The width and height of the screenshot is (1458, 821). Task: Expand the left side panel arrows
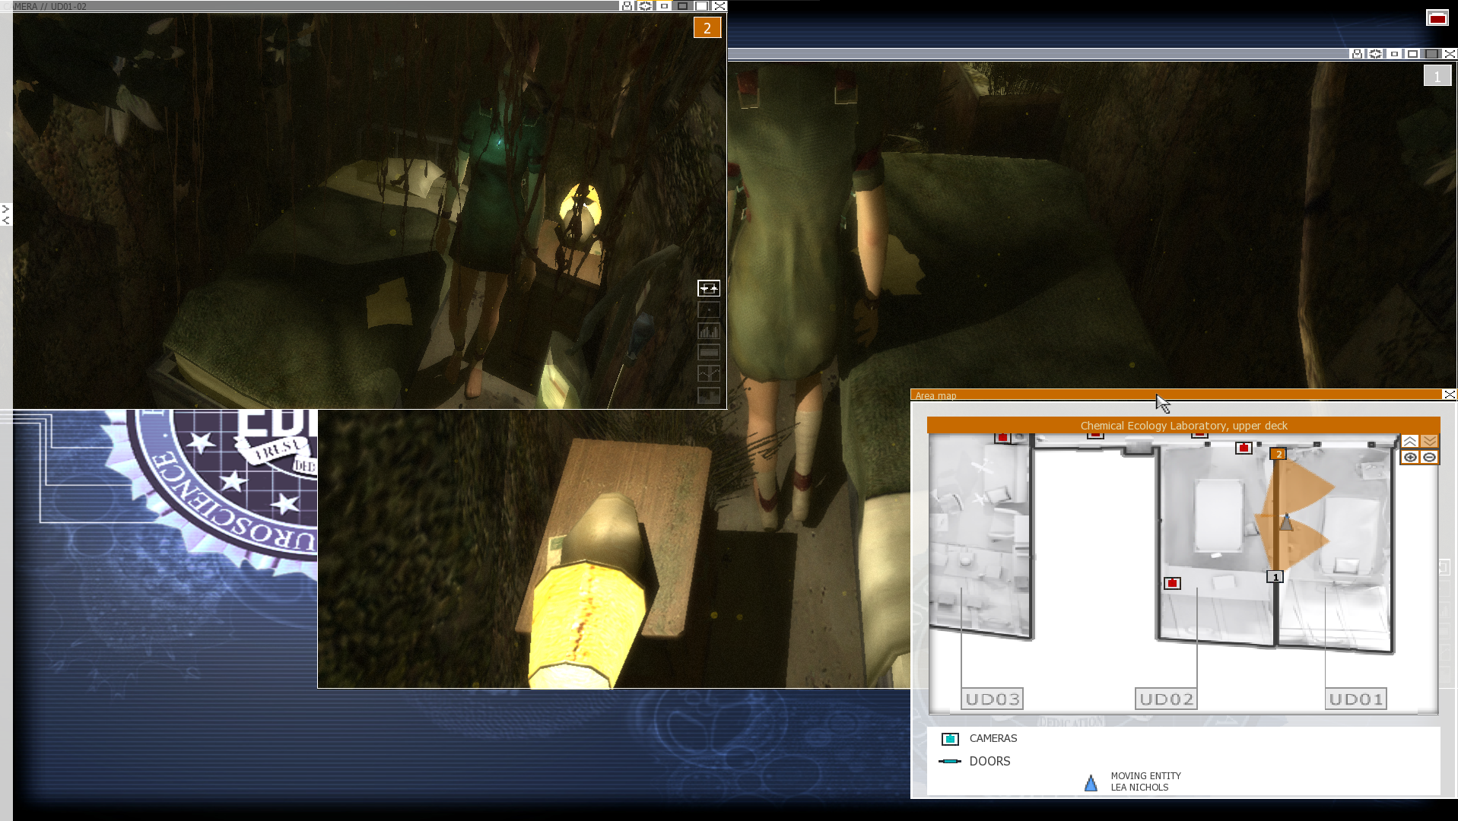pos(6,214)
